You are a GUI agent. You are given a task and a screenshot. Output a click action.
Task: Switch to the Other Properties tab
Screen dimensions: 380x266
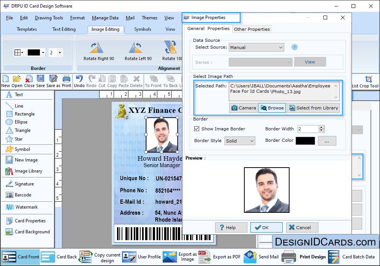(x=252, y=29)
